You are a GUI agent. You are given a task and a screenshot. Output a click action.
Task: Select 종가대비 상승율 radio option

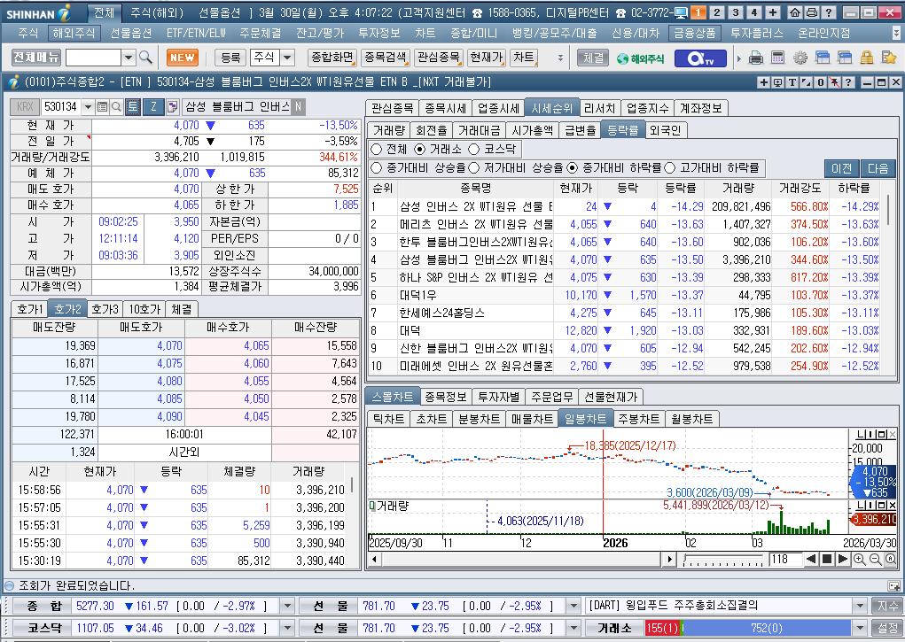click(377, 168)
